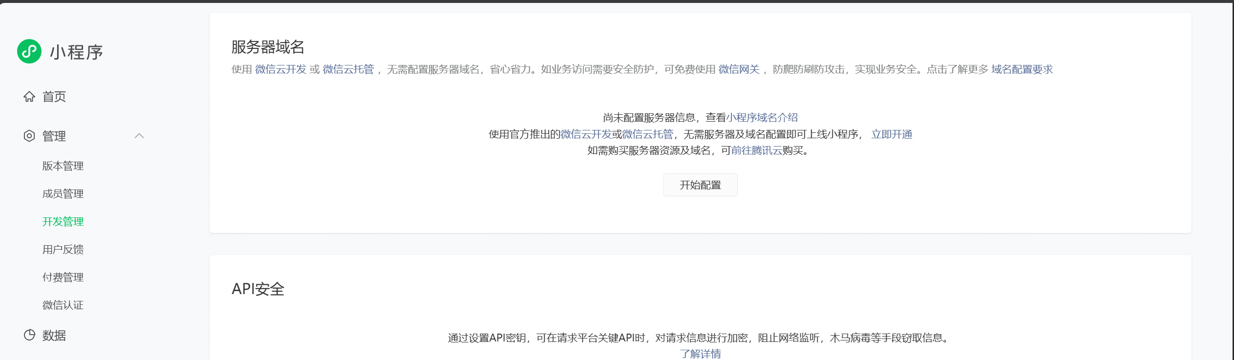
Task: Click the hexagon icon beside 管理
Action: point(29,136)
